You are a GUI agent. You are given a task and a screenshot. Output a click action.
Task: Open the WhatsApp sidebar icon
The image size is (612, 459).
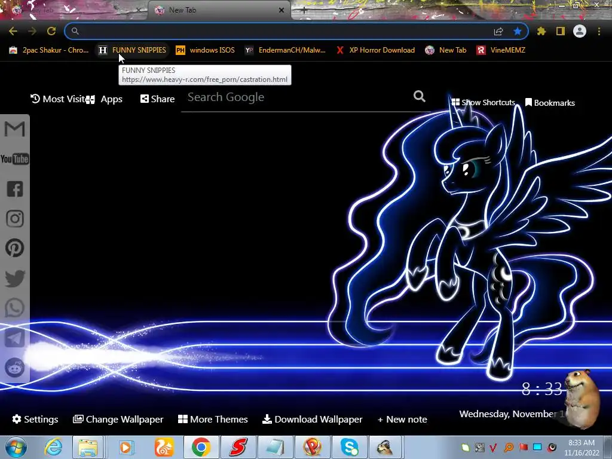click(x=15, y=308)
